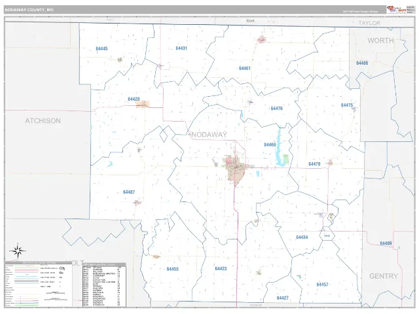This screenshot has width=419, height=314.
Task: Select ZIP code label 64457
Action: pos(322,285)
